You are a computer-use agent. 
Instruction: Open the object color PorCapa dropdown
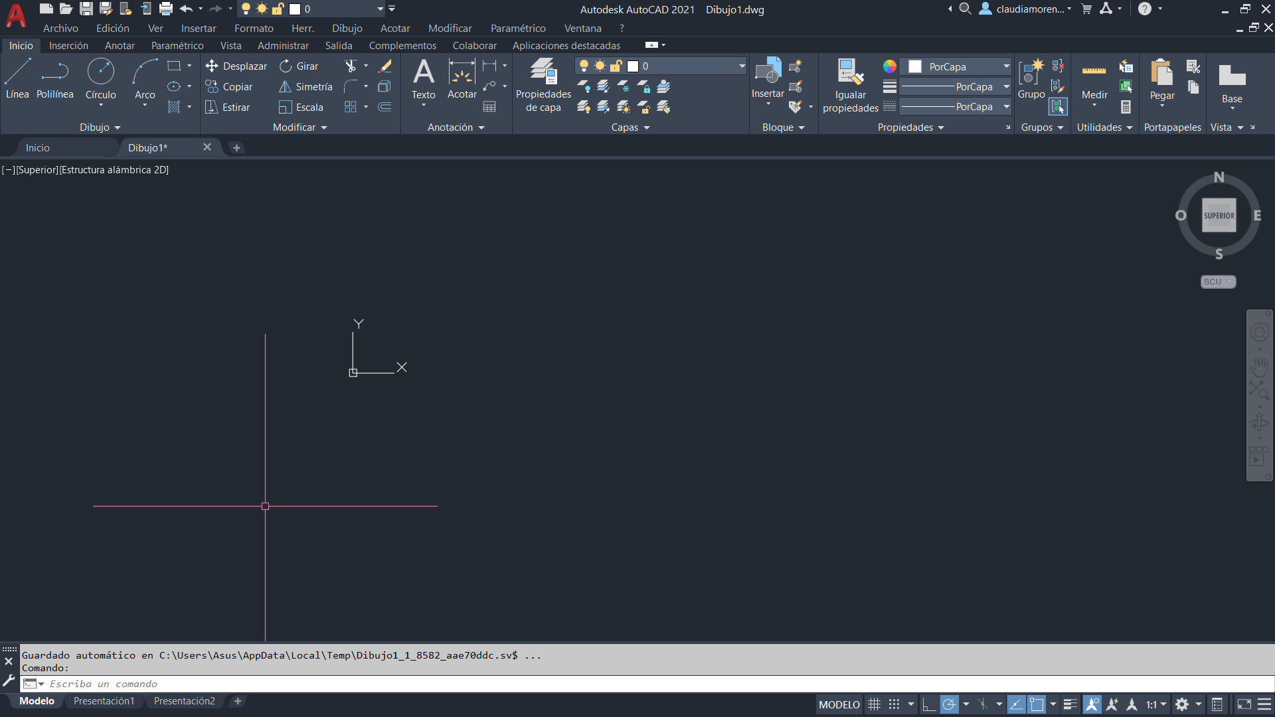pos(1006,66)
